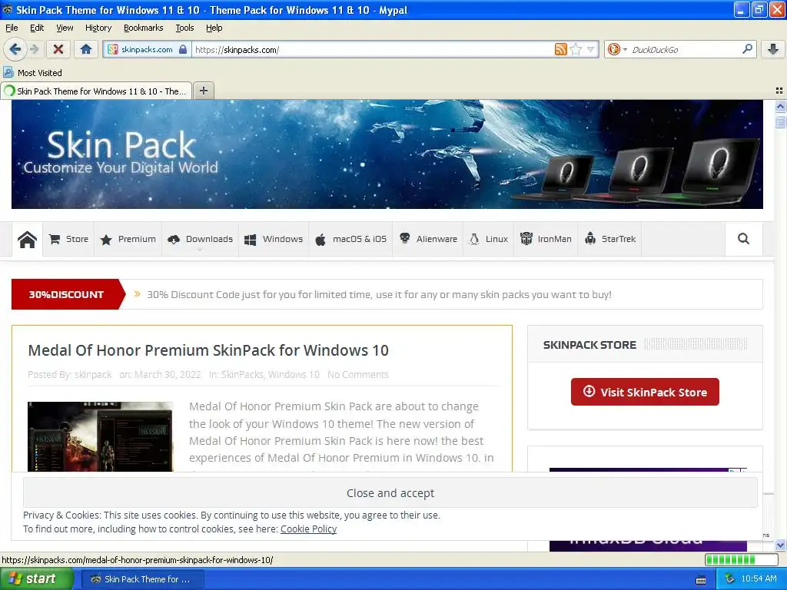Open Medal Of Honor Premium SkinPack article title
The image size is (787, 590).
tap(208, 350)
